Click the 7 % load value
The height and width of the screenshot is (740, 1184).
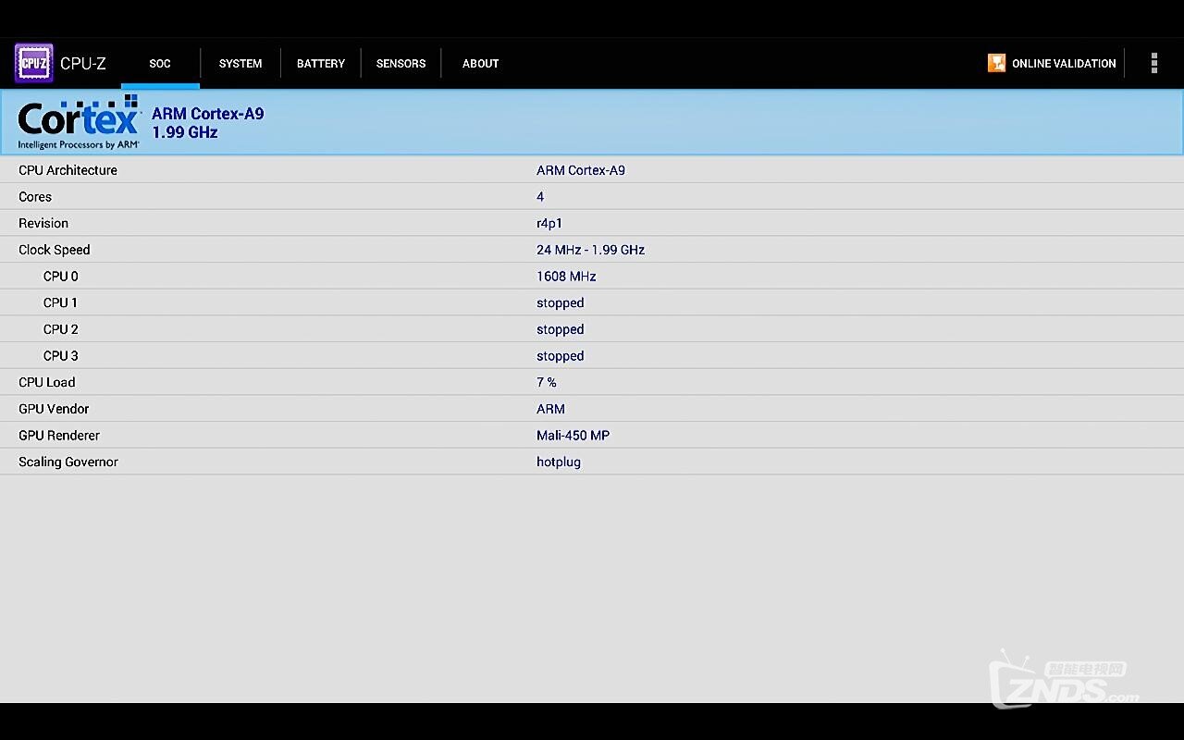coord(547,382)
